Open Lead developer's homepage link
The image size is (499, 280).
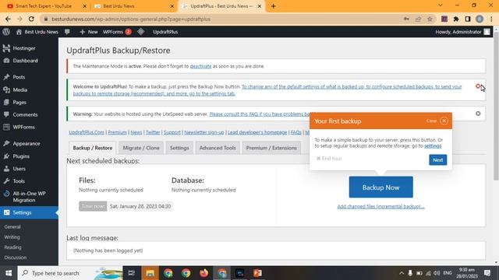click(257, 132)
